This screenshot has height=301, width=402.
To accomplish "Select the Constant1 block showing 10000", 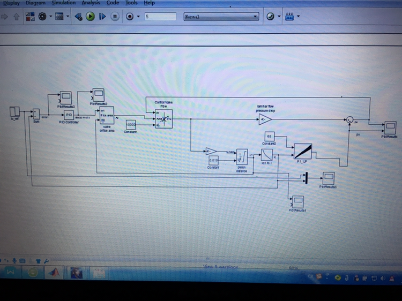I will tap(131, 125).
